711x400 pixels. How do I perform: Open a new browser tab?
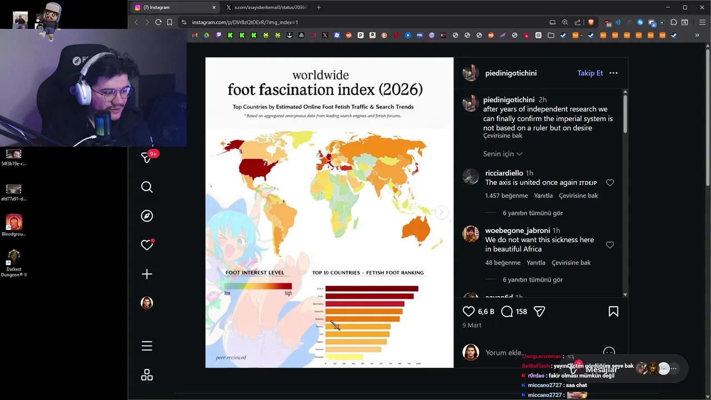[x=319, y=7]
